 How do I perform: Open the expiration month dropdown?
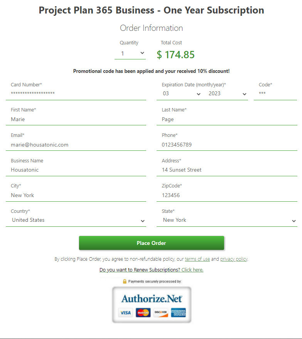pyautogui.click(x=181, y=94)
